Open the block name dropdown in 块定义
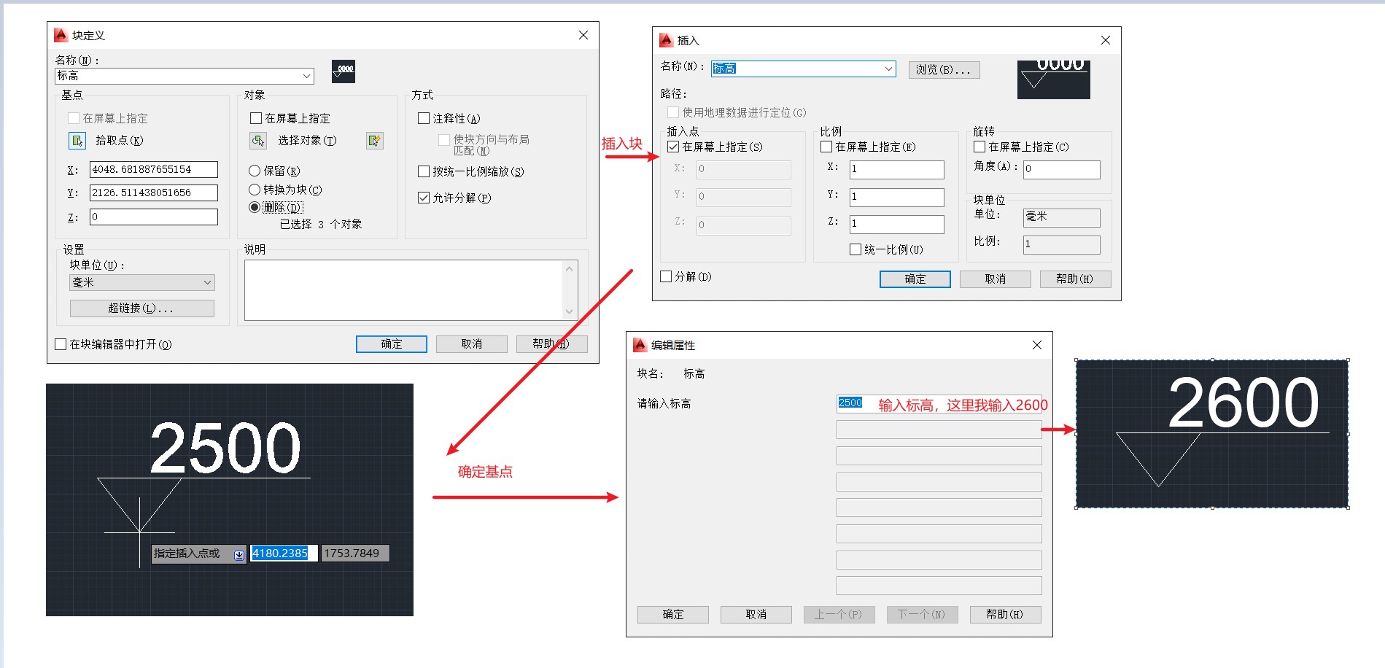 click(x=307, y=76)
